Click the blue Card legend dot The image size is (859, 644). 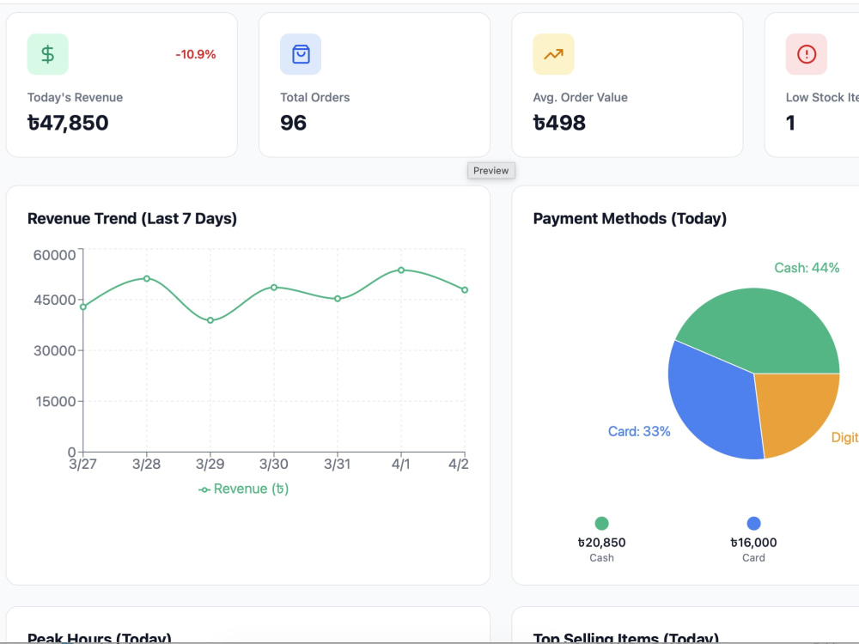(x=754, y=524)
